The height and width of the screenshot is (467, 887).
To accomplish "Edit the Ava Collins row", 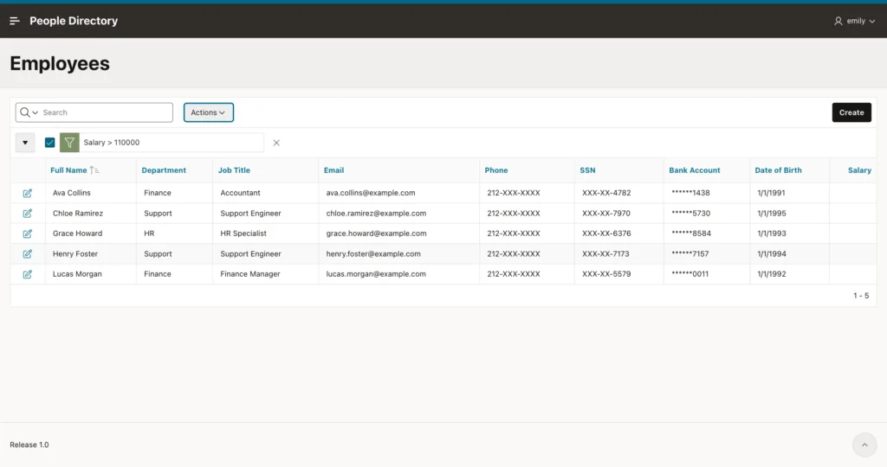I will point(27,193).
